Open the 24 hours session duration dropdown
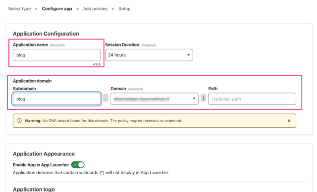This screenshot has width=317, height=192. (149, 55)
